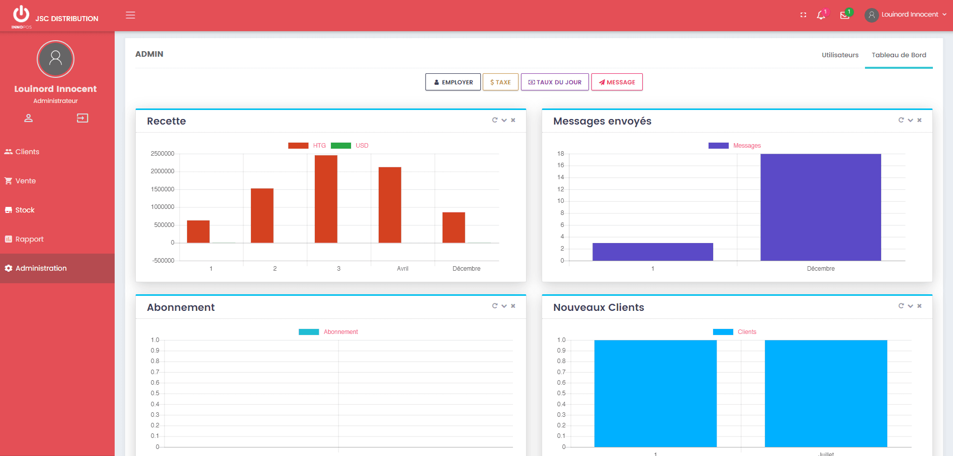Collapse the Recette panel with chevron
This screenshot has height=456, width=953.
point(504,120)
